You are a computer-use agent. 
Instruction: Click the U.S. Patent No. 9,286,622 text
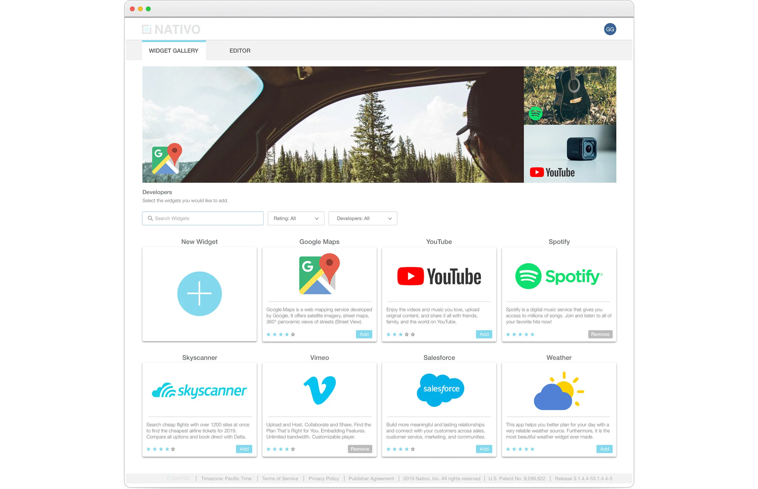(516, 478)
